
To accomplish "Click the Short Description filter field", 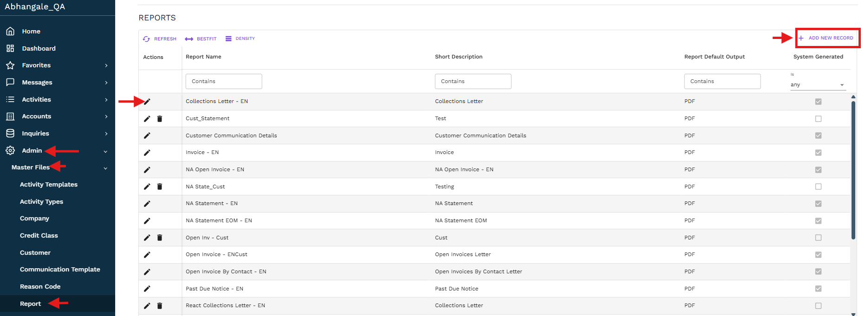I will coord(473,81).
